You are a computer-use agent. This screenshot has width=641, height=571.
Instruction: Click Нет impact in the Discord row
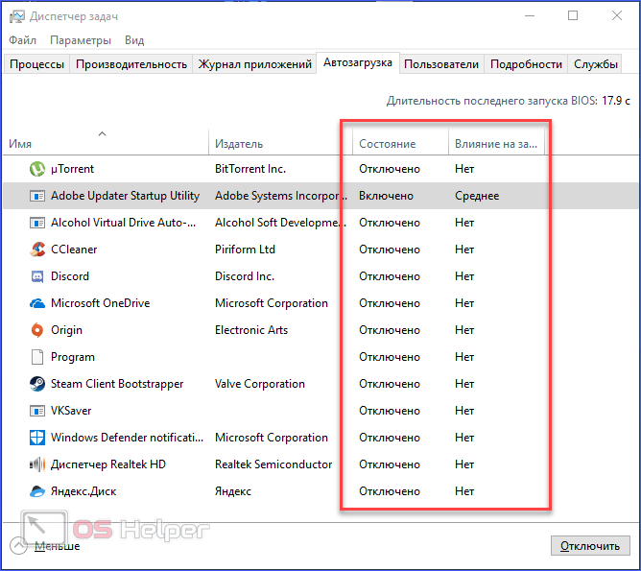pos(464,276)
